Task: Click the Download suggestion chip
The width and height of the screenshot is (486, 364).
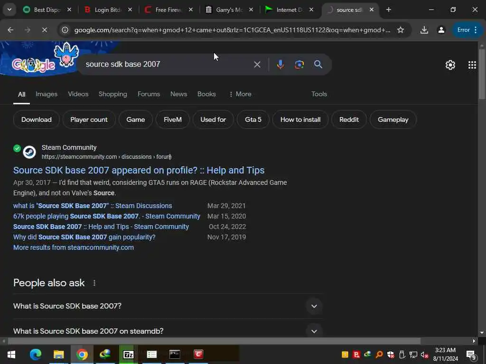Action: point(36,119)
